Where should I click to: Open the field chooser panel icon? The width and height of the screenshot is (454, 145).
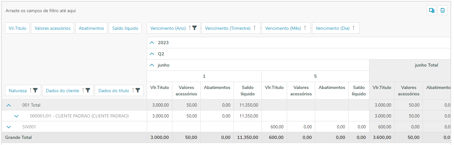coord(432,10)
